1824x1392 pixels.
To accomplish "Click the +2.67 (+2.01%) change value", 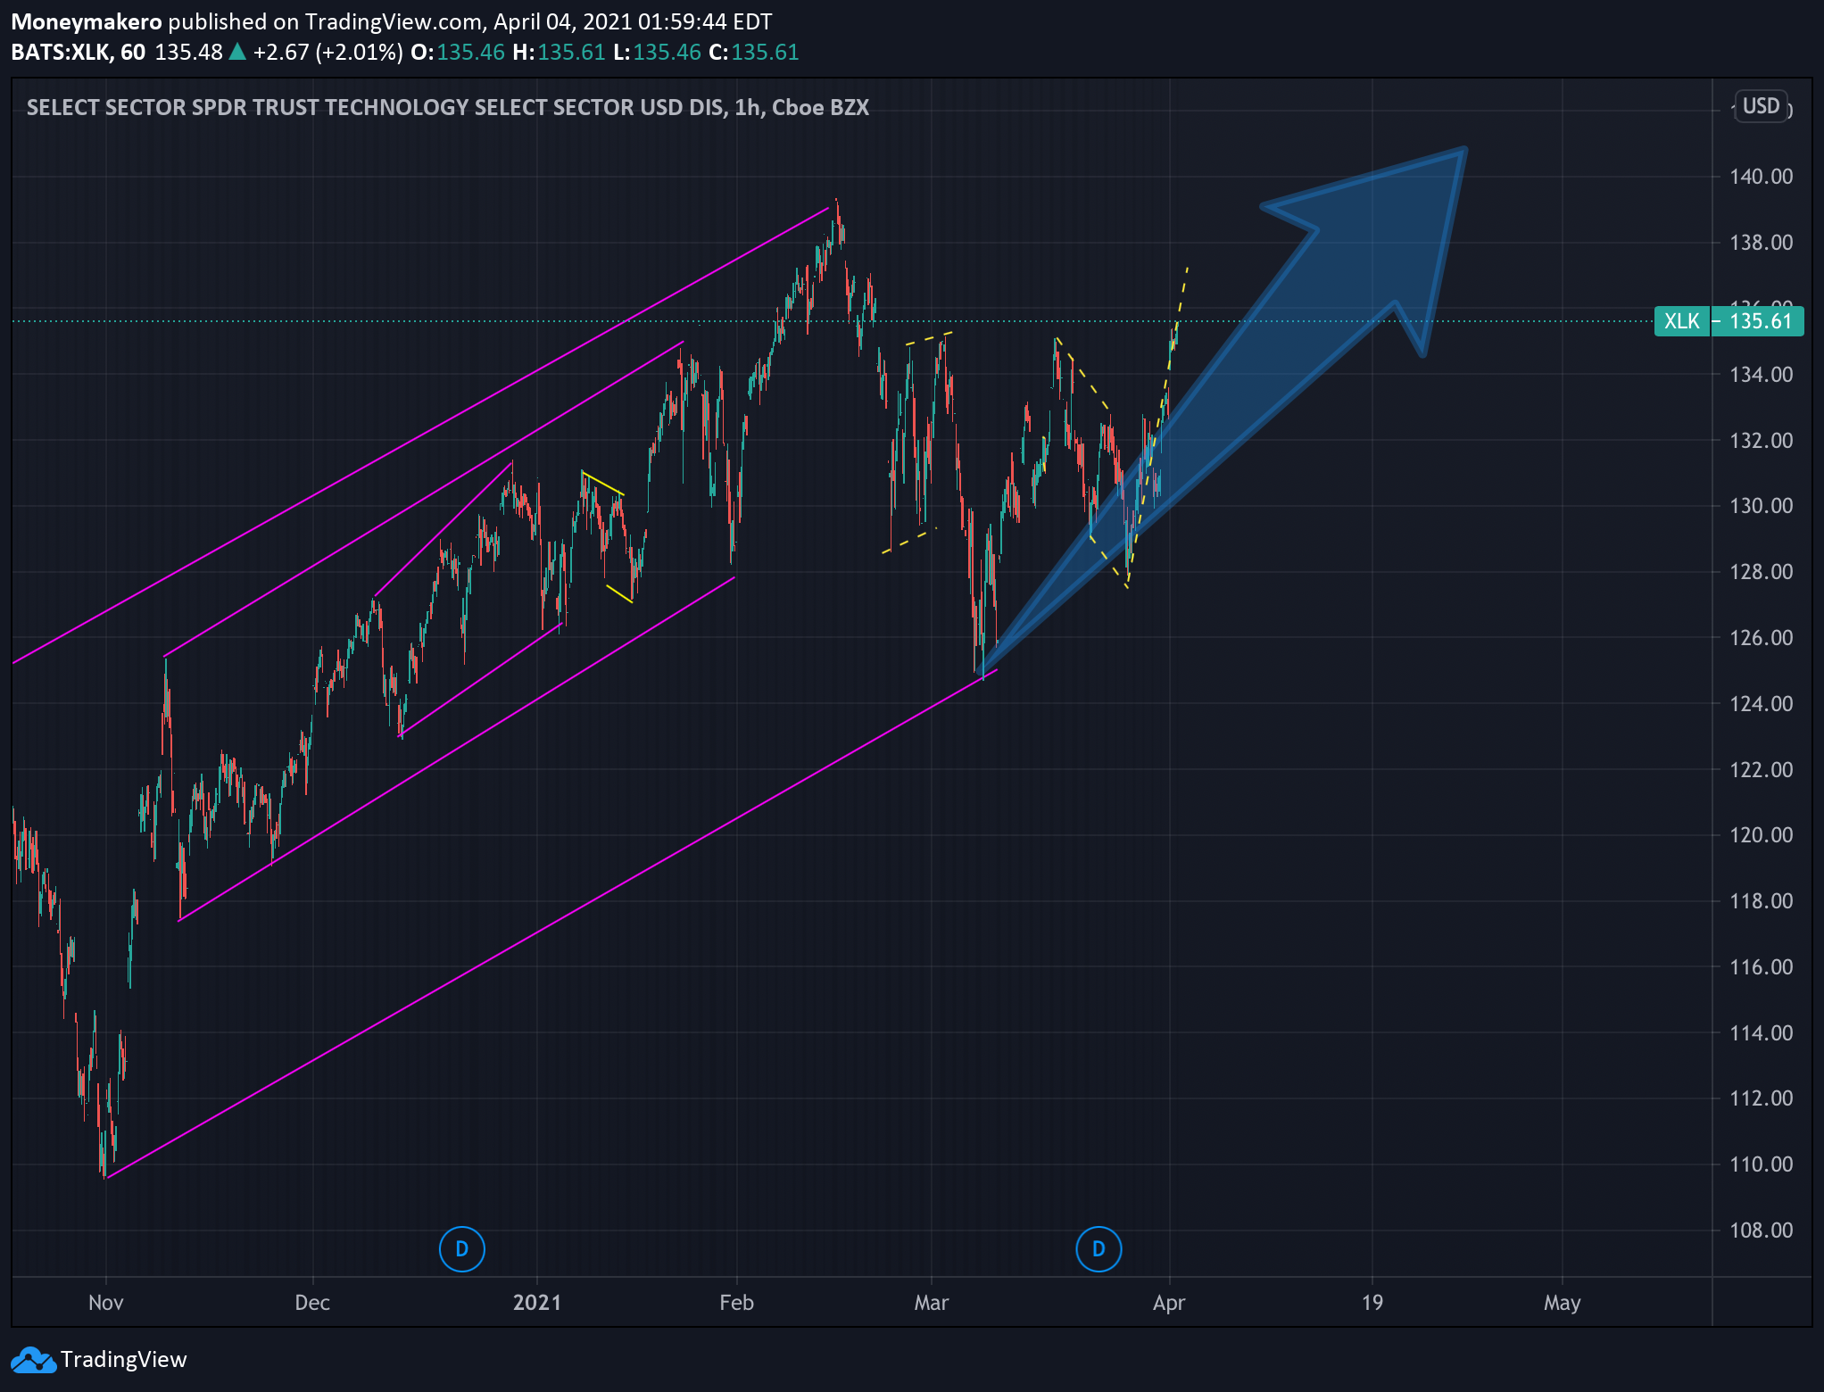I will (x=327, y=52).
